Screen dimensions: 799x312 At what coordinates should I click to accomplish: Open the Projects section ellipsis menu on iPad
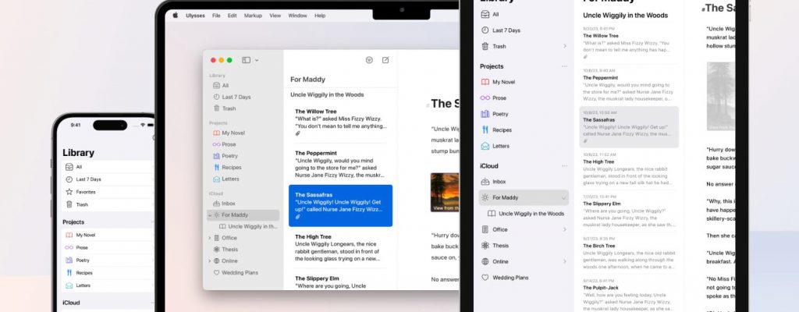tap(564, 67)
